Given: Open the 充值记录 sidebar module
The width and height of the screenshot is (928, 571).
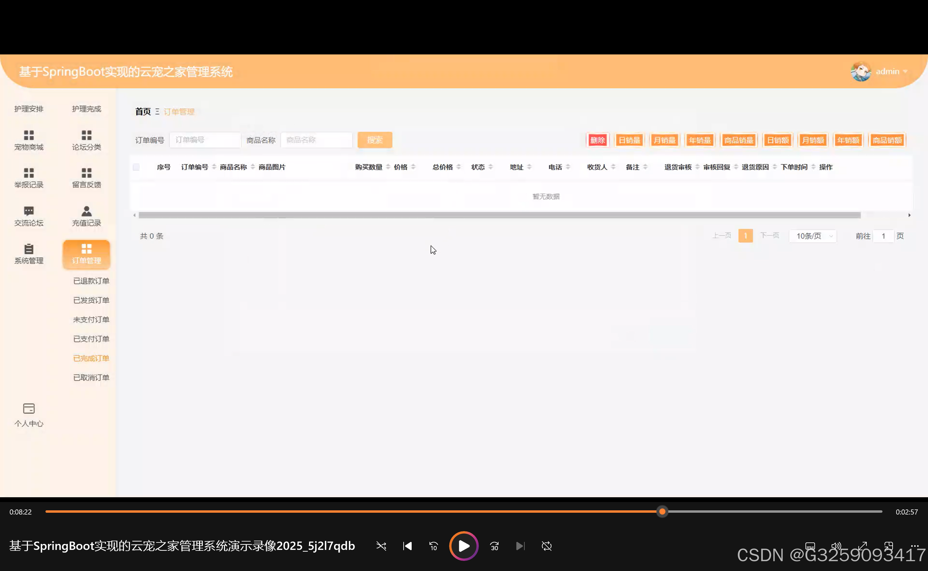Looking at the screenshot, I should pos(86,216).
